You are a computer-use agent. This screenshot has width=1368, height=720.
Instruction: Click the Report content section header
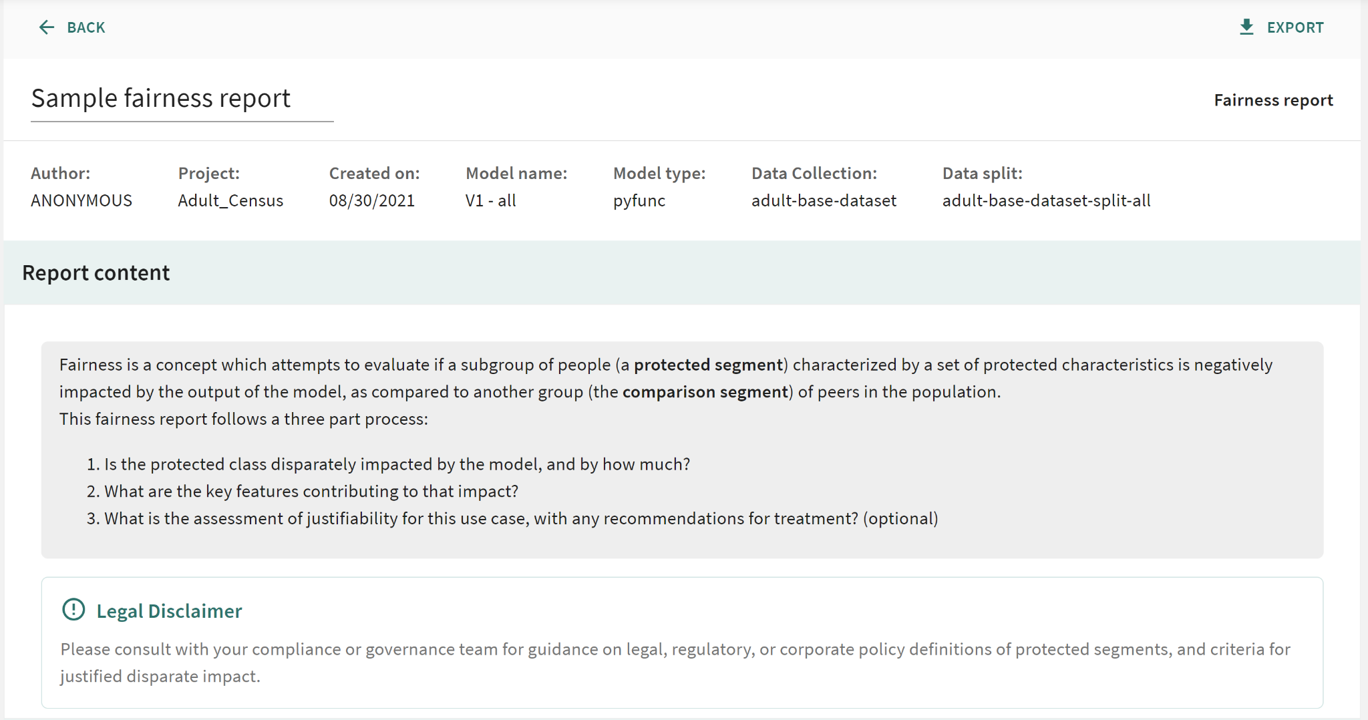point(96,273)
